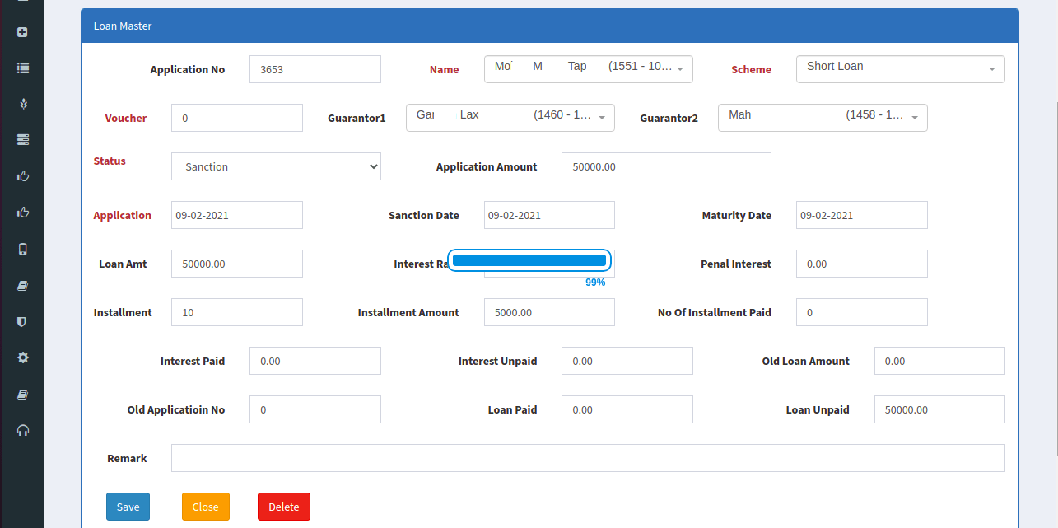Viewport: 1058px width, 528px height.
Task: Click the Application No input field
Action: tap(315, 69)
